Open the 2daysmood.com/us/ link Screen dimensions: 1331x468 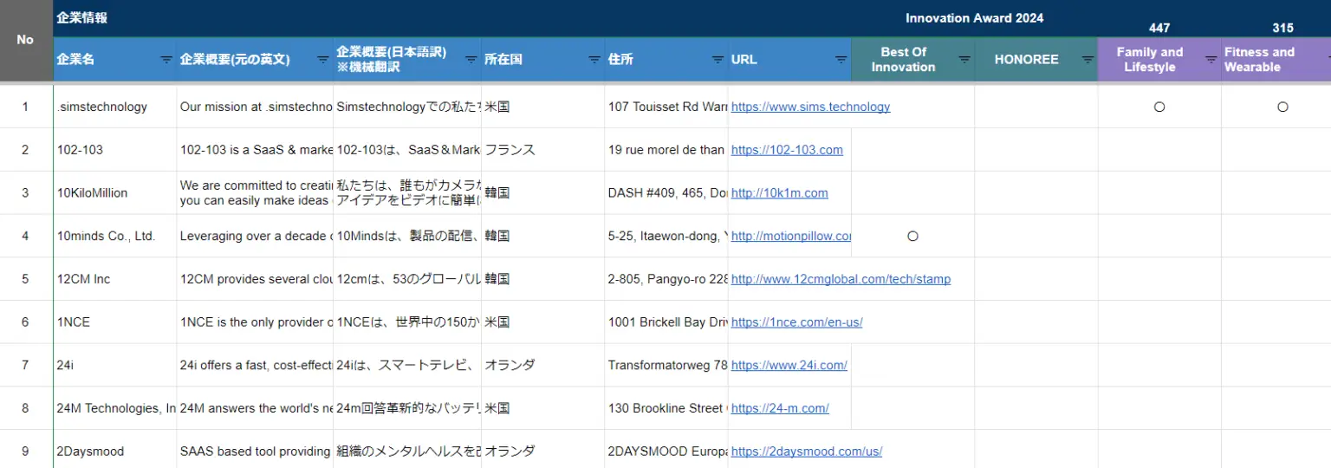coord(806,451)
